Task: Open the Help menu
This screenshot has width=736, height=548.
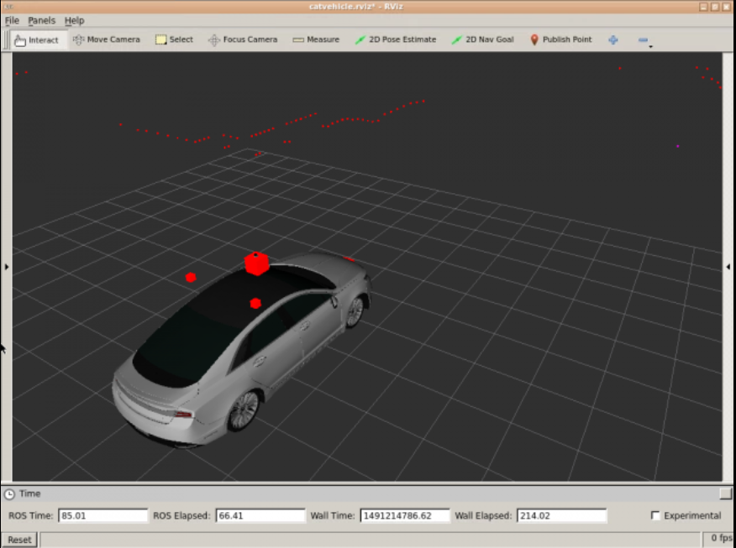Action: click(74, 20)
